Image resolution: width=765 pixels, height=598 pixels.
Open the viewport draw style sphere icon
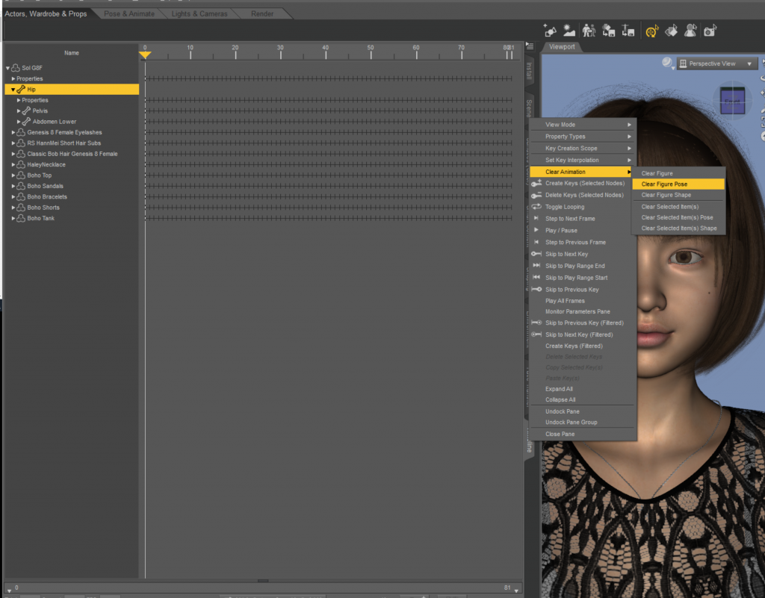[667, 63]
